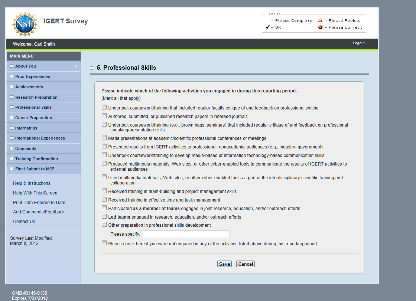Check 'Authored, submitted, or published research papers'
Viewport: 416px width, 301px height.
coord(104,116)
